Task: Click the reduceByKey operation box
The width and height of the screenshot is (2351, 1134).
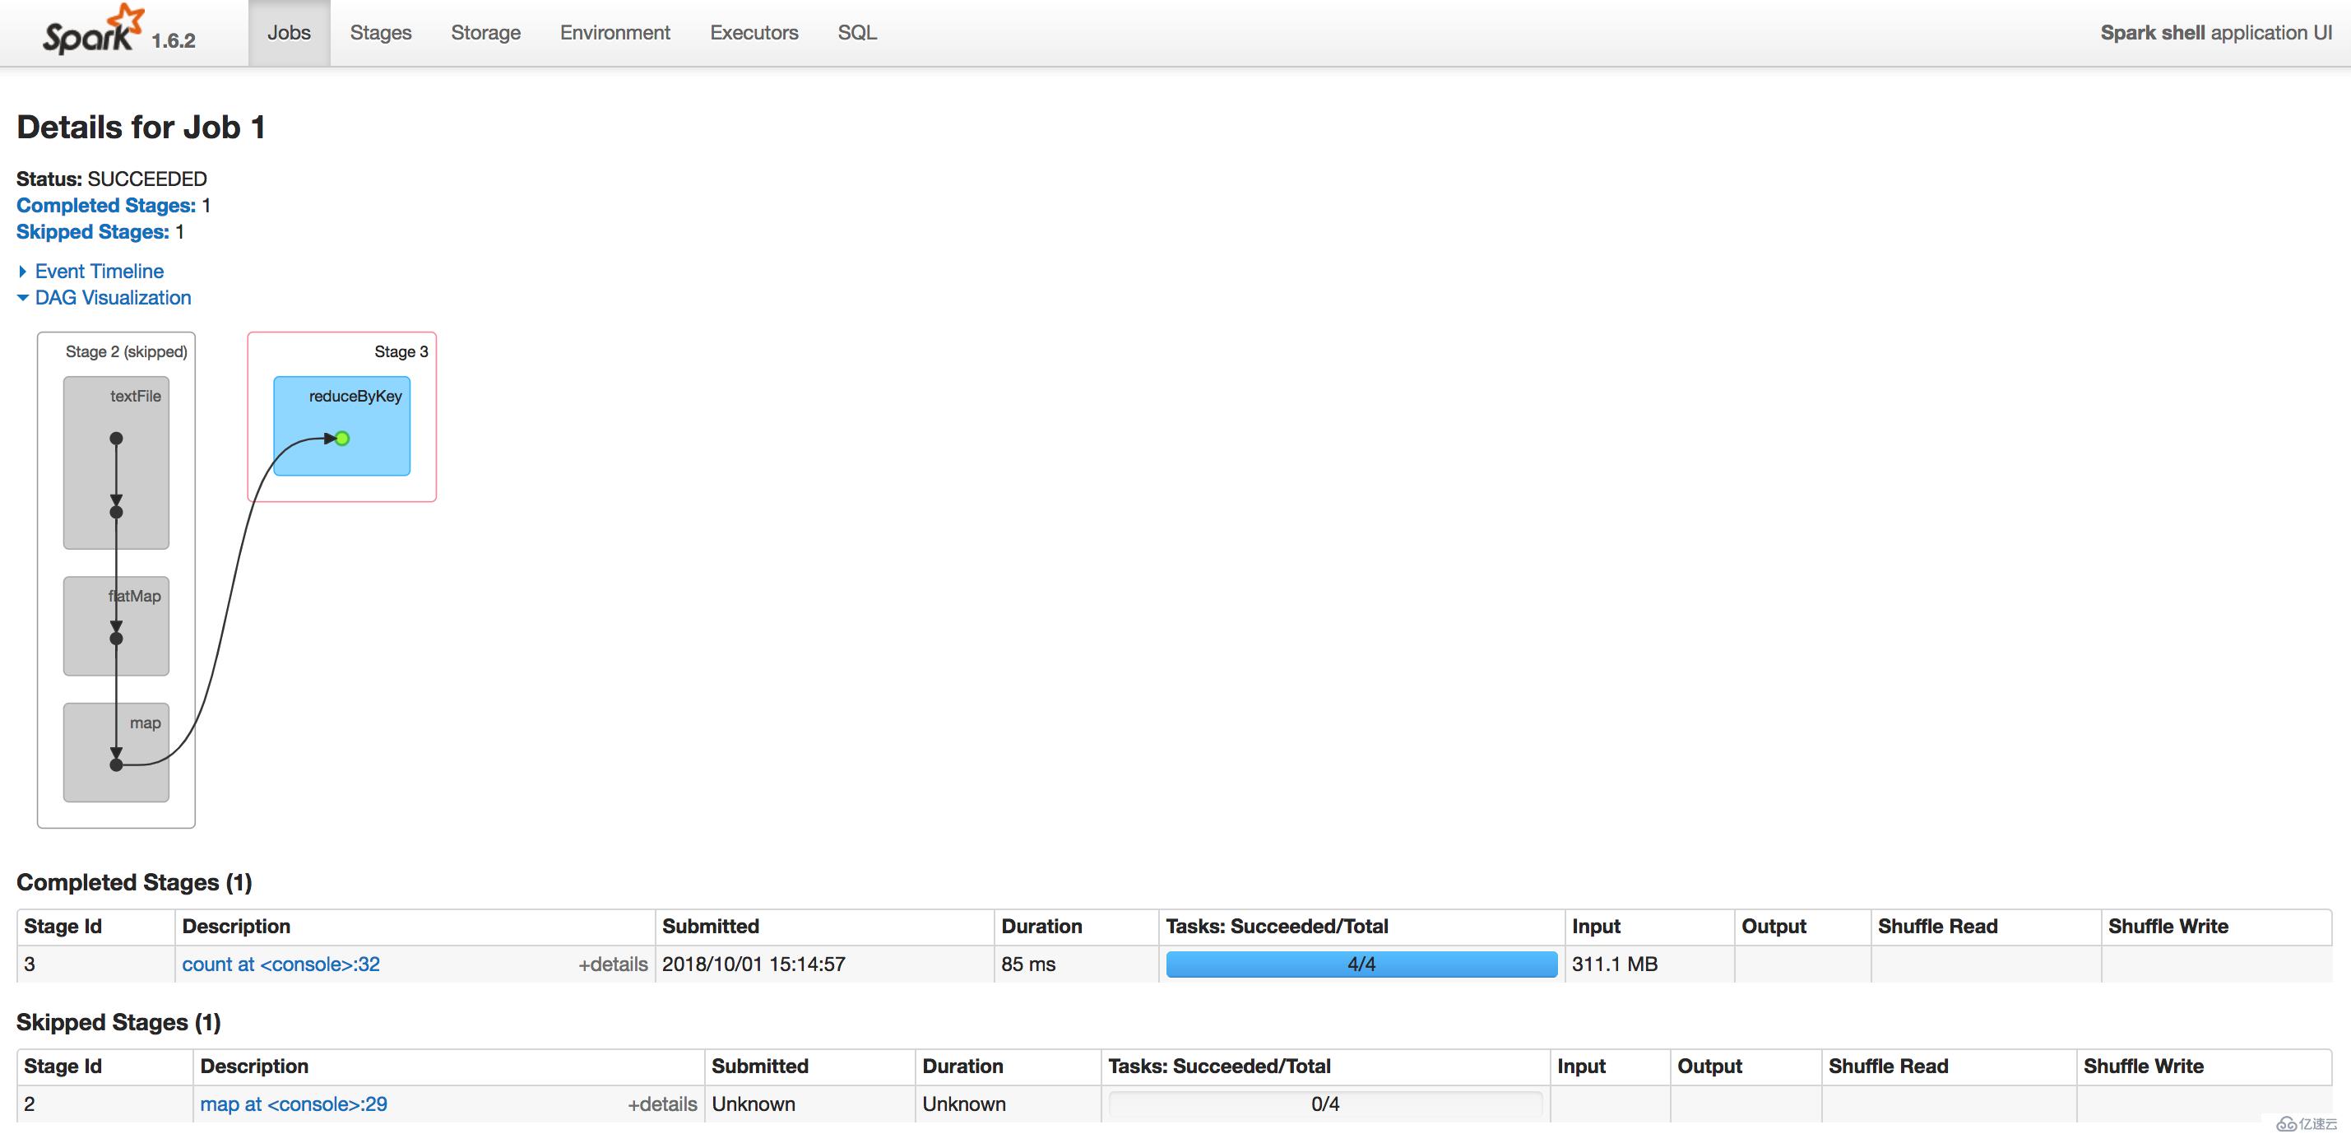Action: [342, 425]
